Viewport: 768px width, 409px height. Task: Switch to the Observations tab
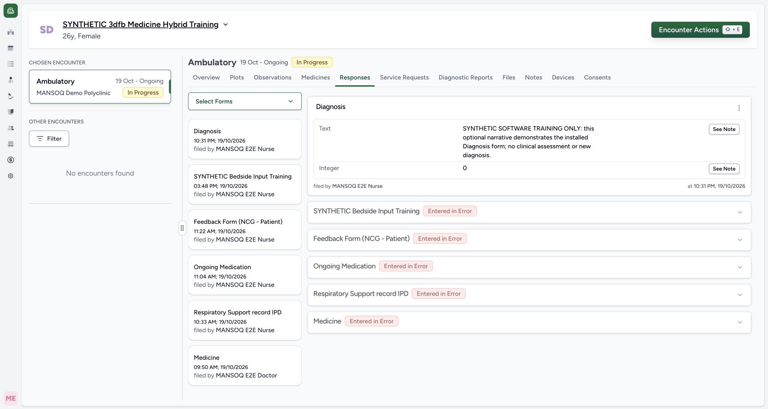[x=272, y=77]
